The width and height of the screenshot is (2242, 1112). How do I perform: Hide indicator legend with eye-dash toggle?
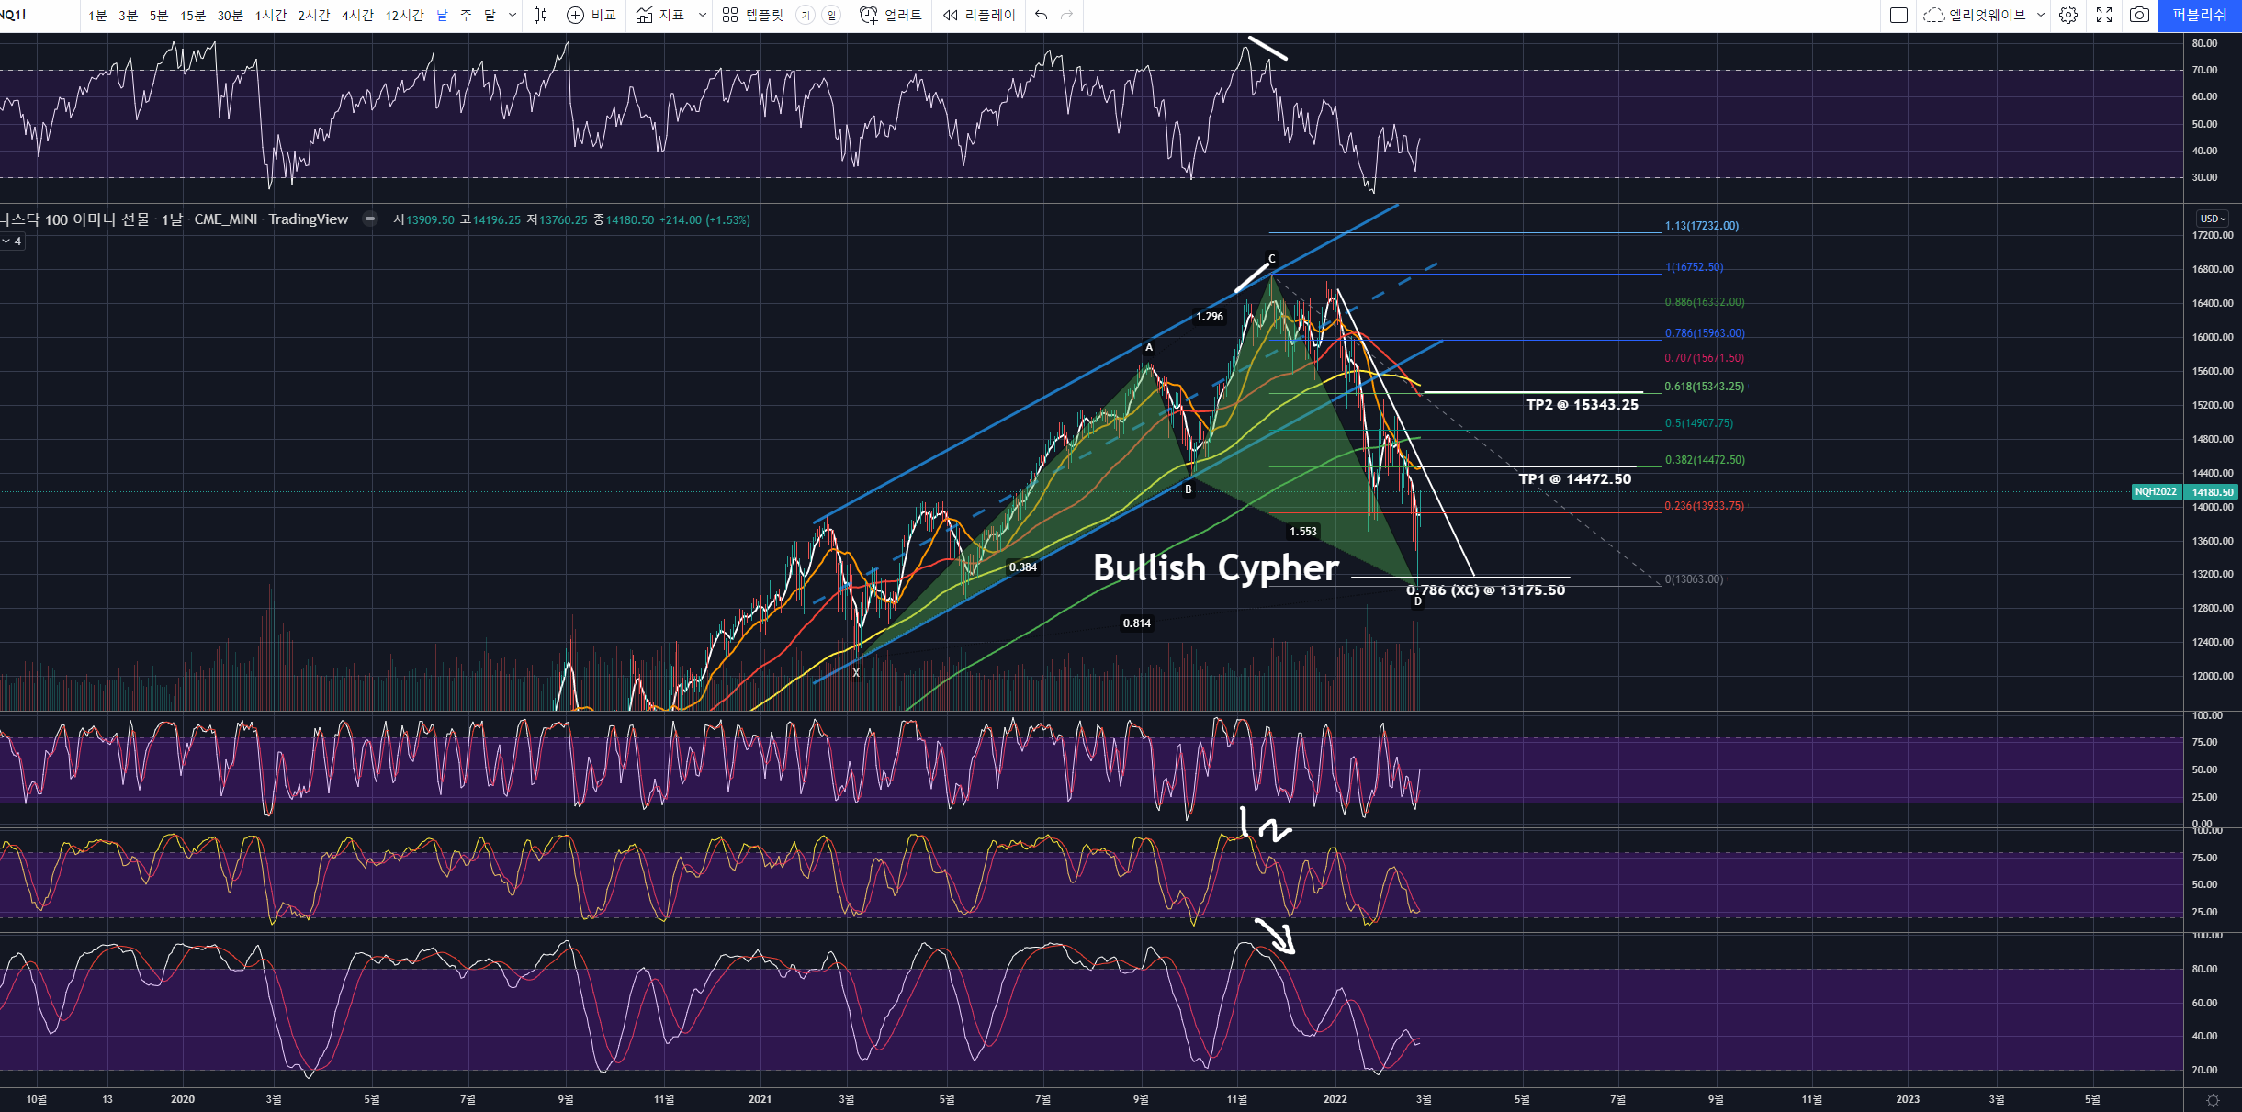point(369,219)
